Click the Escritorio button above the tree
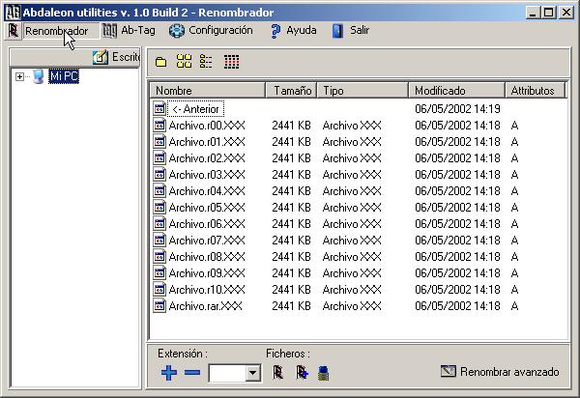 (x=116, y=58)
